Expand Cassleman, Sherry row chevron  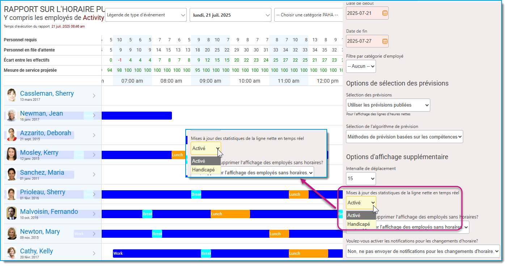coord(94,96)
